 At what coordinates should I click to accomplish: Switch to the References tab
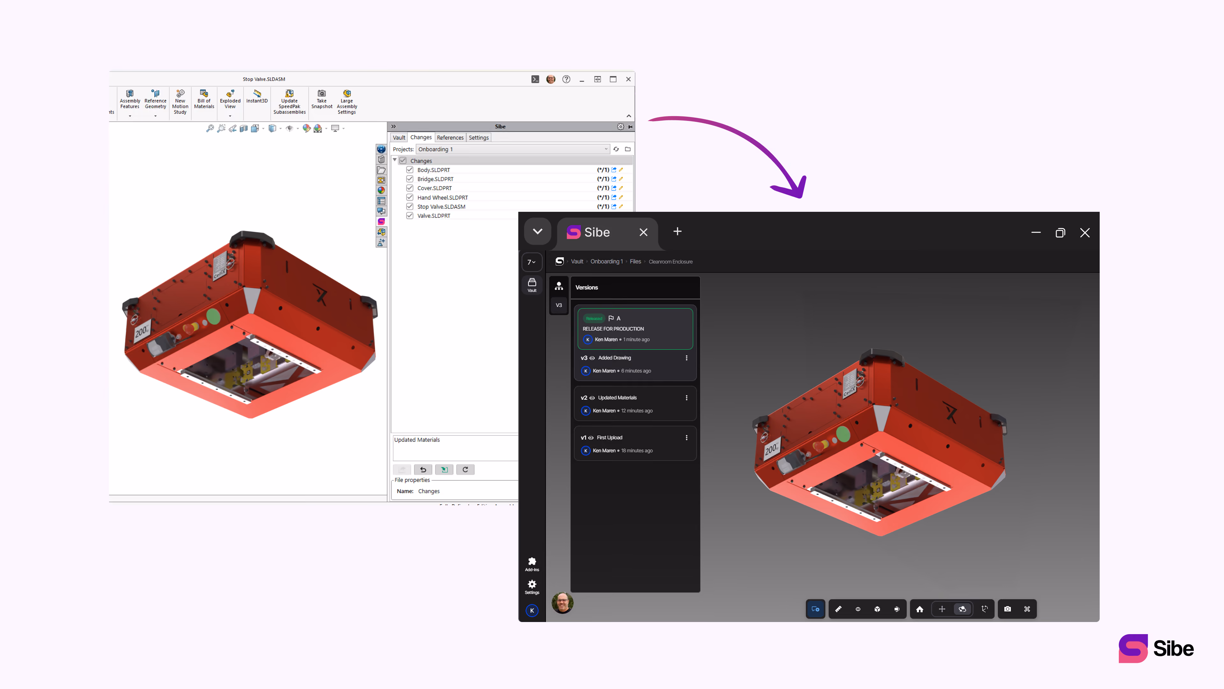[x=450, y=137]
